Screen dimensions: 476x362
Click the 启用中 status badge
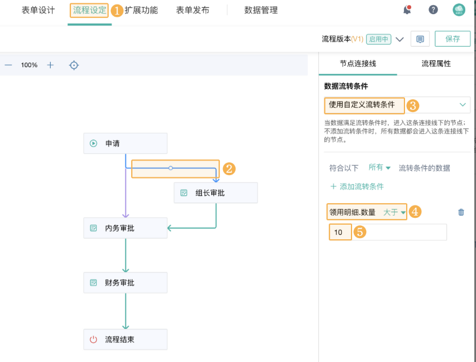click(x=379, y=39)
